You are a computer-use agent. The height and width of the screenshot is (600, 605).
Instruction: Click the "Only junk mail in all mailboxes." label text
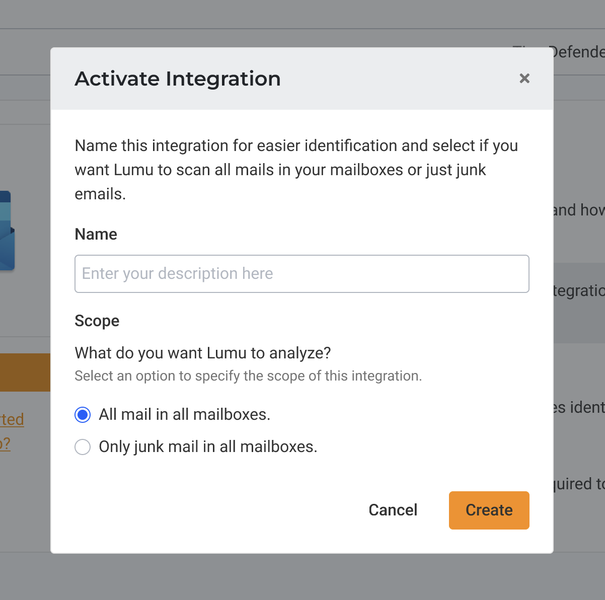(208, 447)
